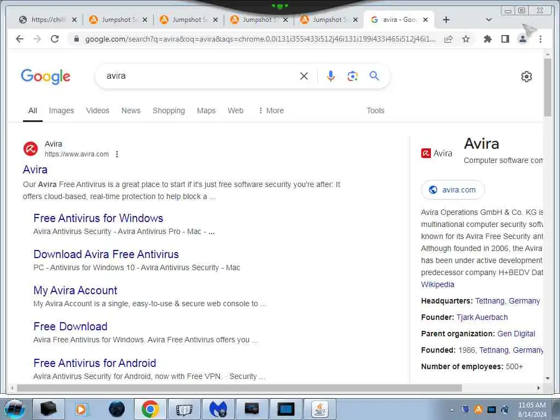
Task: Open the Chrome profile avatar
Action: (x=522, y=39)
